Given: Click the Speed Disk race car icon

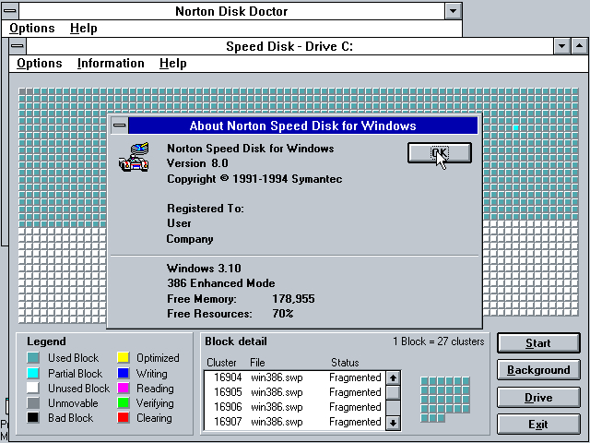Looking at the screenshot, I should [x=134, y=159].
